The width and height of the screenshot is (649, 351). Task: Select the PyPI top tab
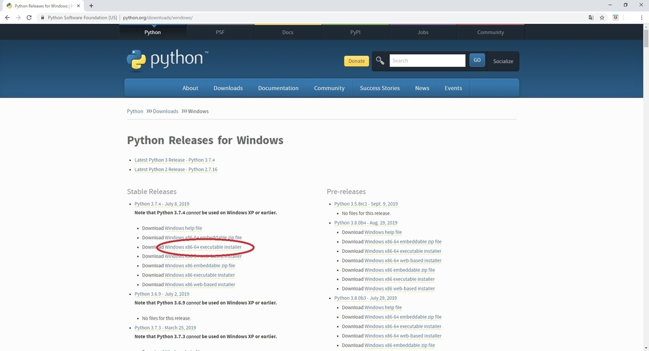tap(355, 32)
